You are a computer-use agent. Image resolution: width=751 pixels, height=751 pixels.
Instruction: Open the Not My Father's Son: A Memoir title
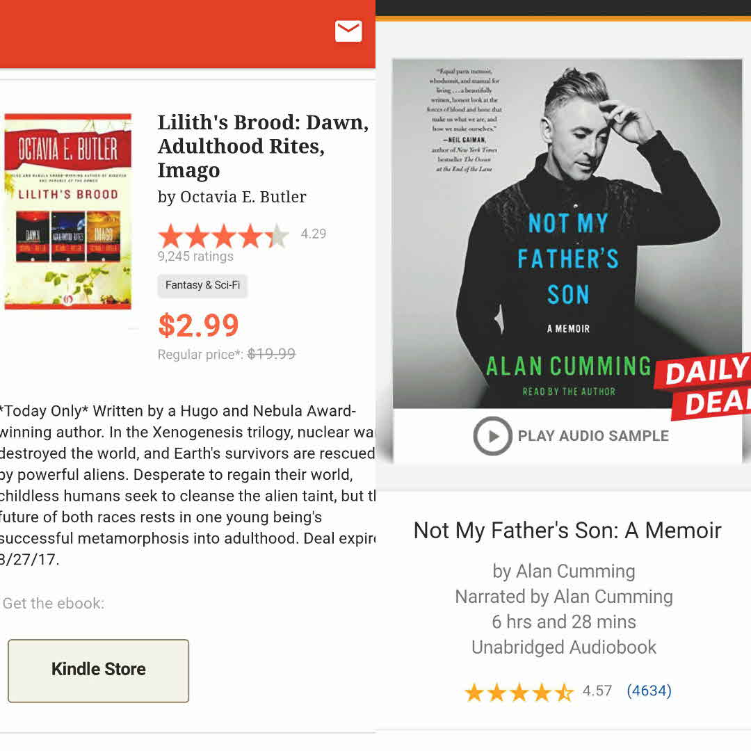point(567,531)
